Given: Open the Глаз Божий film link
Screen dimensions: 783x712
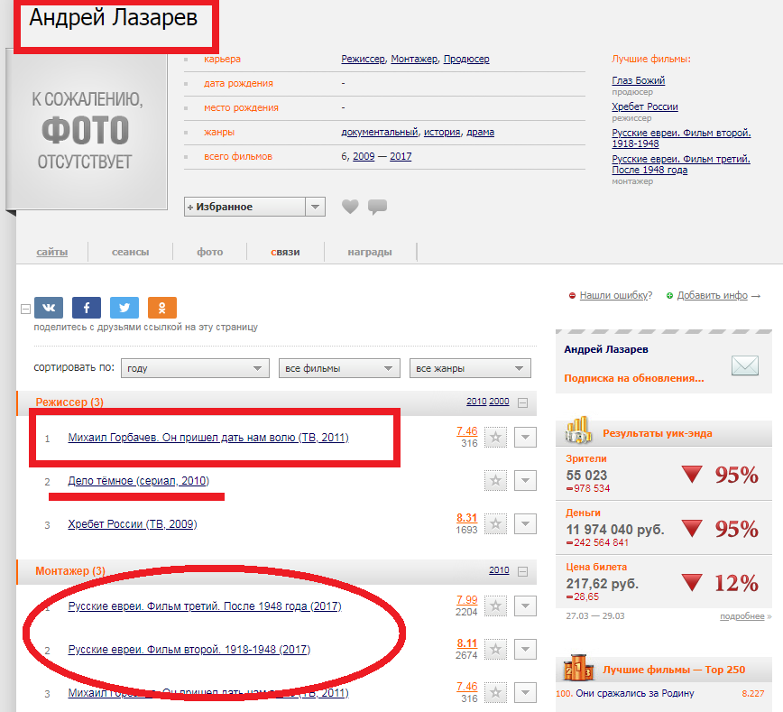Looking at the screenshot, I should (x=638, y=80).
